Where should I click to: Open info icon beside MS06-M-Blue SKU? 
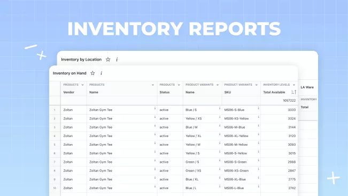coord(258,125)
